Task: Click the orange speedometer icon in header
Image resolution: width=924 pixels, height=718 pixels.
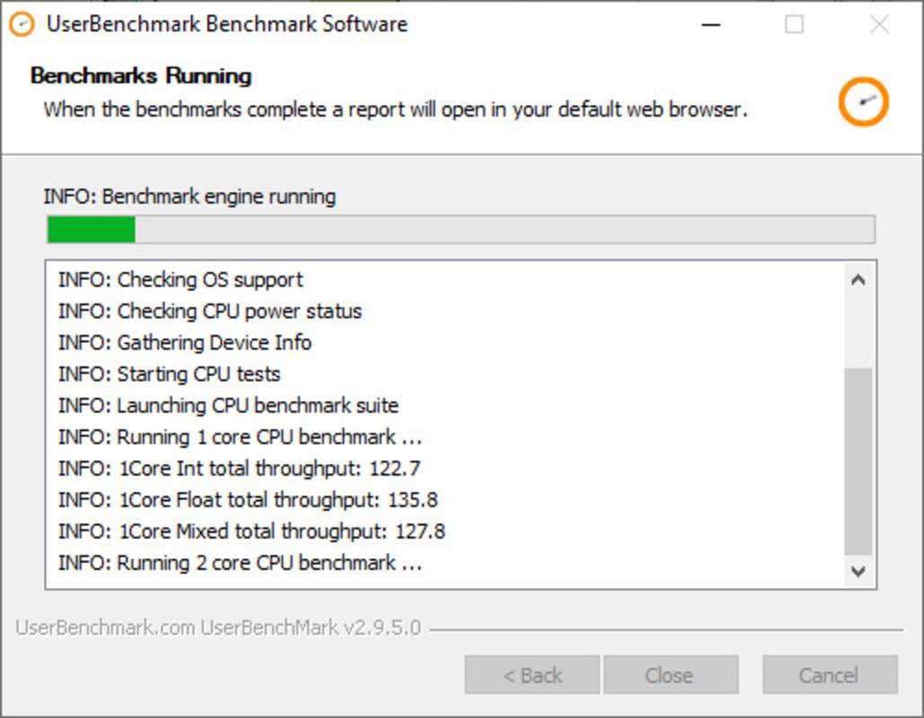Action: (863, 101)
